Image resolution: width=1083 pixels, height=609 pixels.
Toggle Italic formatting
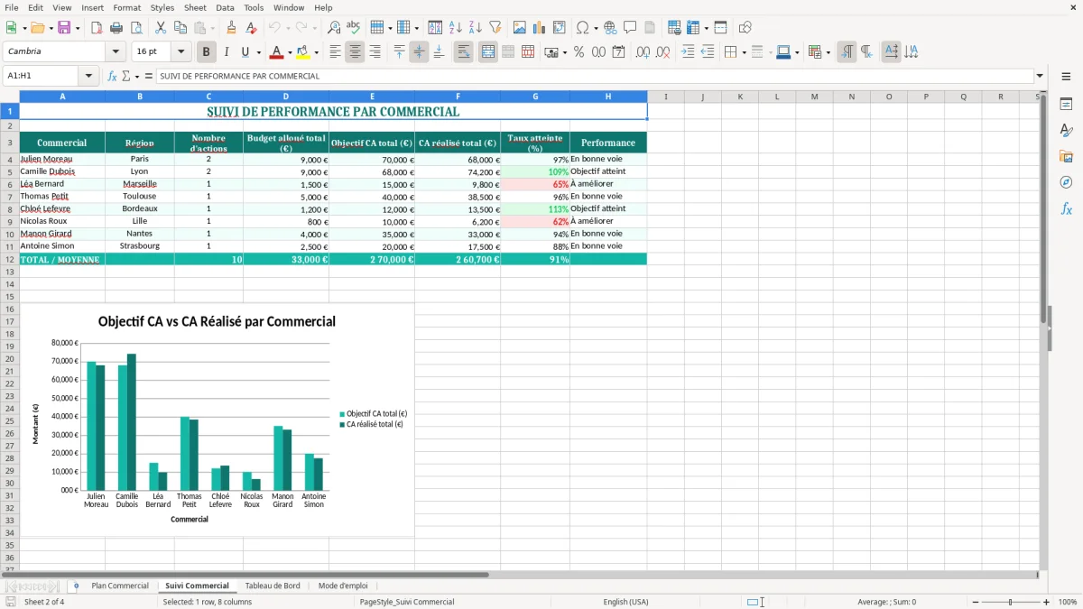(226, 52)
